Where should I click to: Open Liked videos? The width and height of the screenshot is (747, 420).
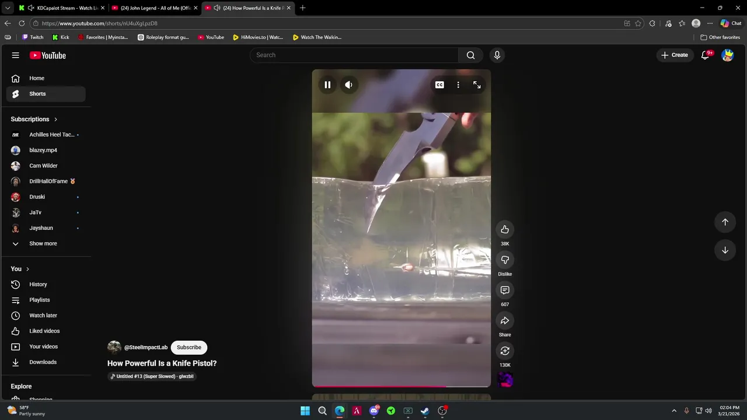(x=46, y=331)
